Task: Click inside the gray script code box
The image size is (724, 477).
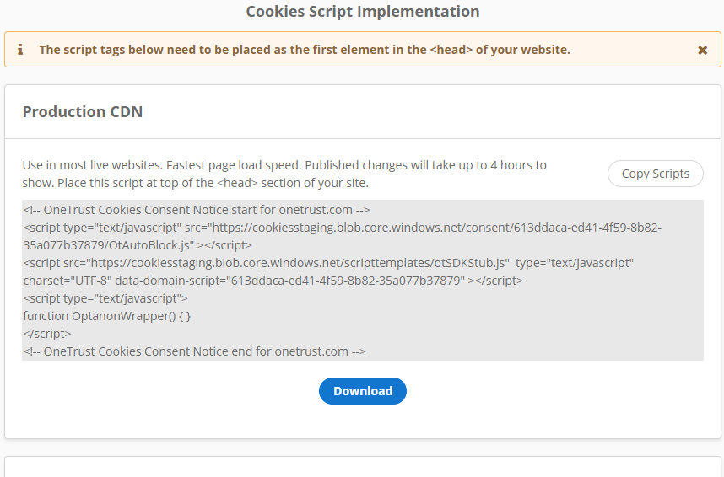Action: click(x=548, y=324)
